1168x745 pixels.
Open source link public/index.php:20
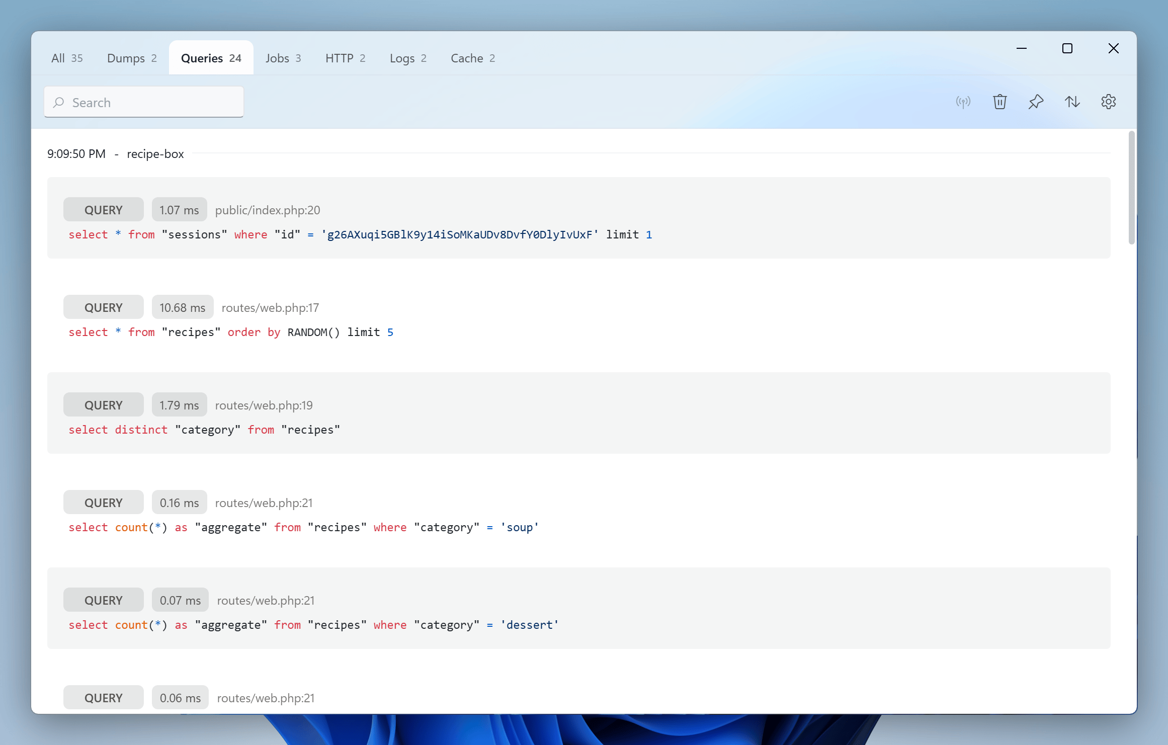268,210
